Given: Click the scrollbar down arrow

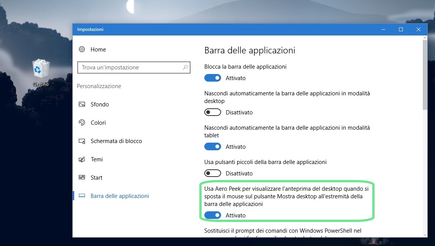Looking at the screenshot, I should pyautogui.click(x=425, y=234).
